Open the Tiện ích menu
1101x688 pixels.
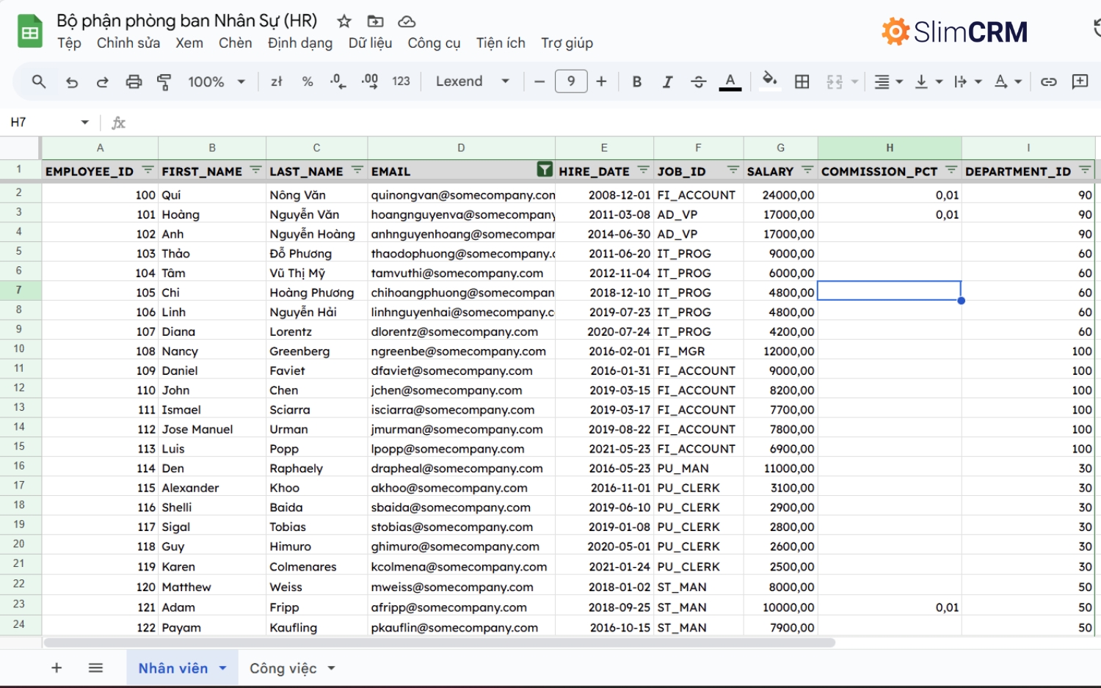click(501, 43)
